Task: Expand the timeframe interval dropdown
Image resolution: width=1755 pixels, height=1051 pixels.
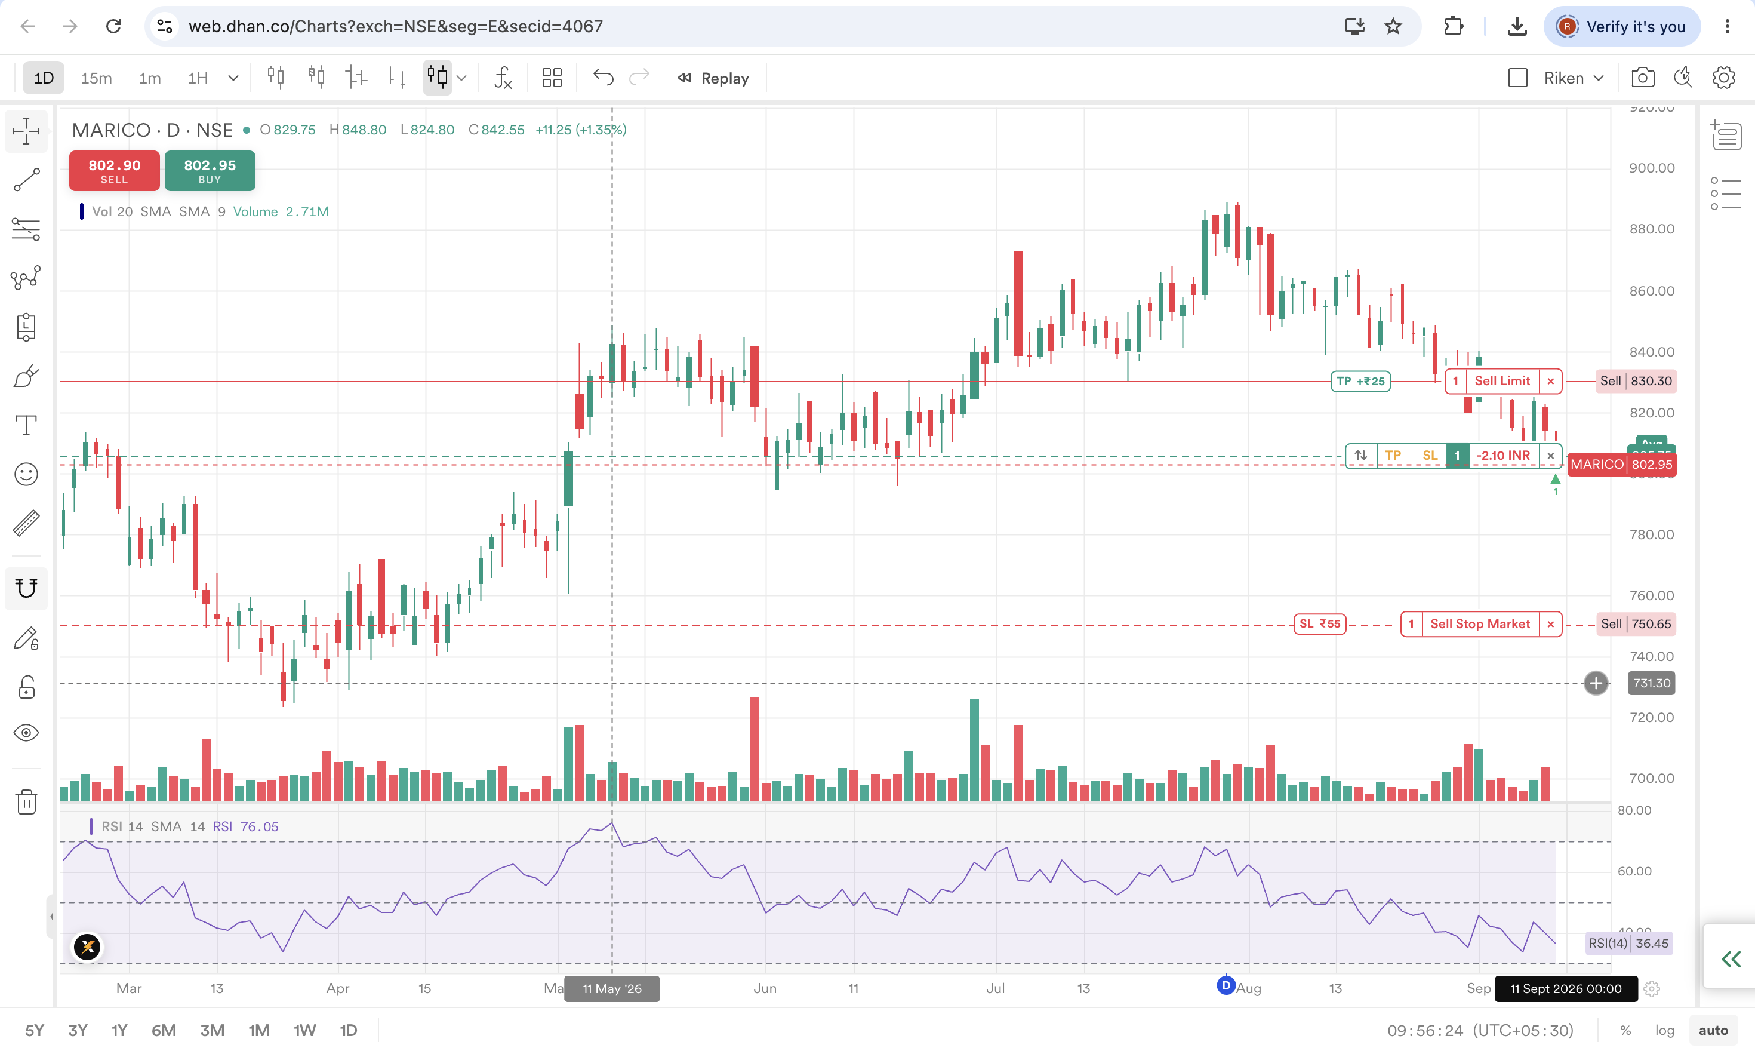Action: [x=233, y=78]
